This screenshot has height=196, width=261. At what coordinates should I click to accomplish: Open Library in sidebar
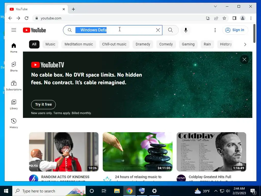coord(14,104)
